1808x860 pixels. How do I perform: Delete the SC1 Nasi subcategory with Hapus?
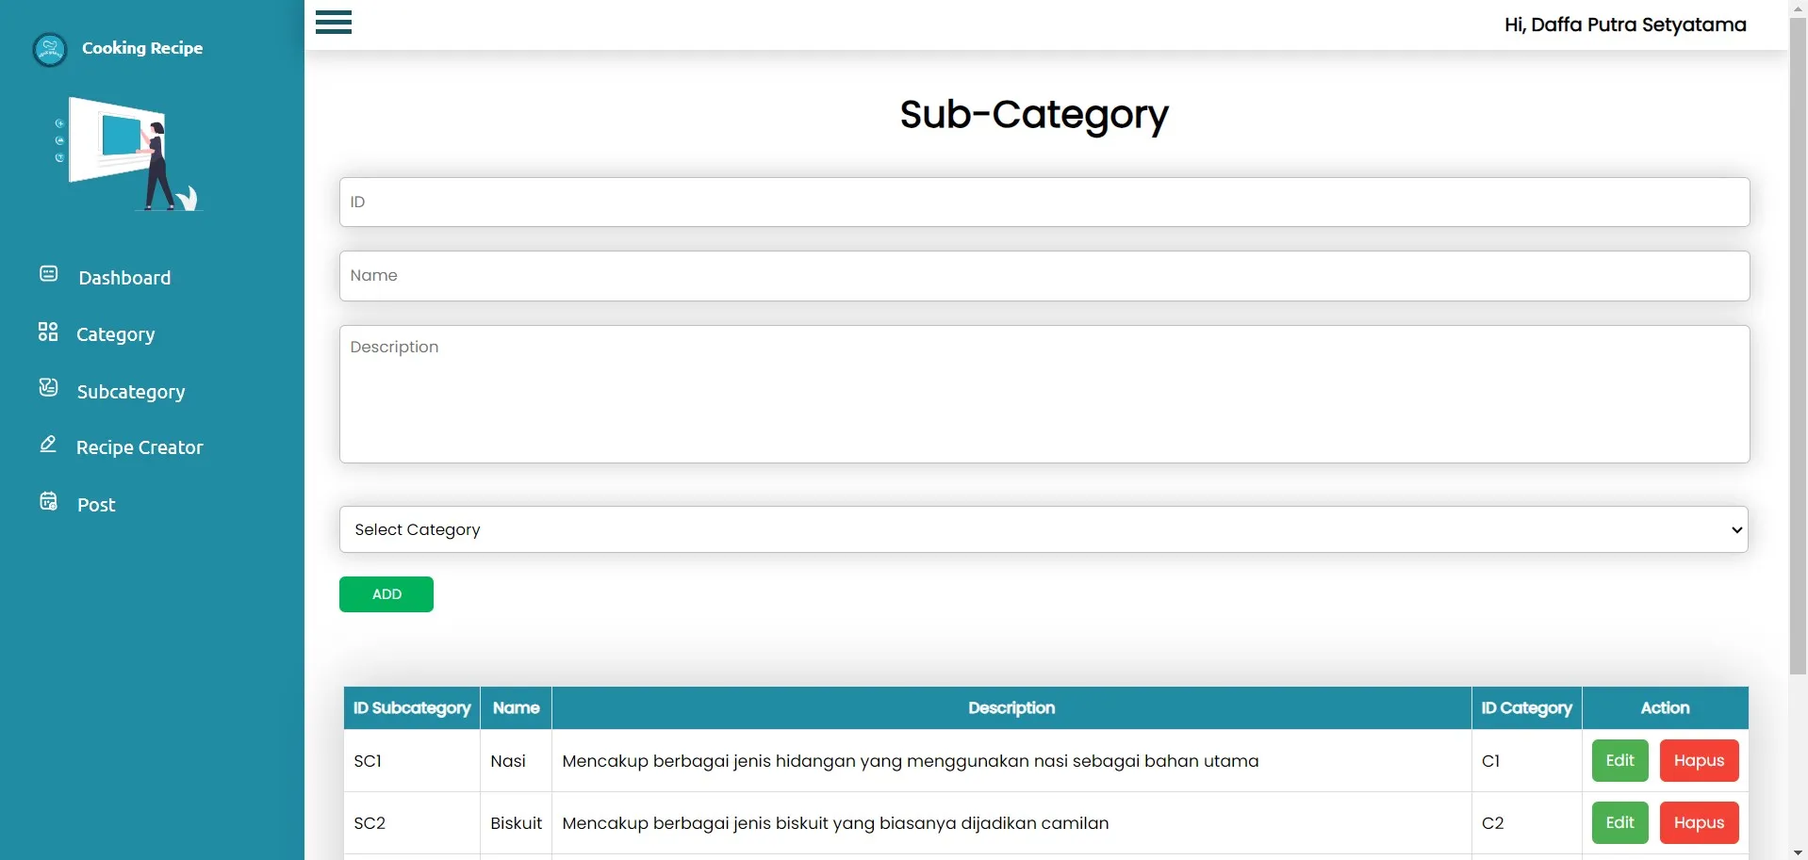point(1699,761)
